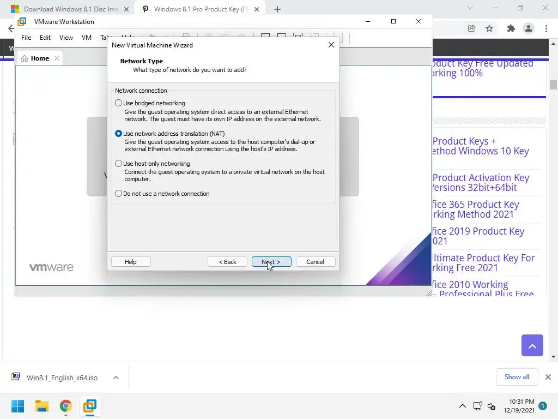The height and width of the screenshot is (419, 558).
Task: Close the New Virtual Machine Wizard dialog
Action: (x=331, y=45)
